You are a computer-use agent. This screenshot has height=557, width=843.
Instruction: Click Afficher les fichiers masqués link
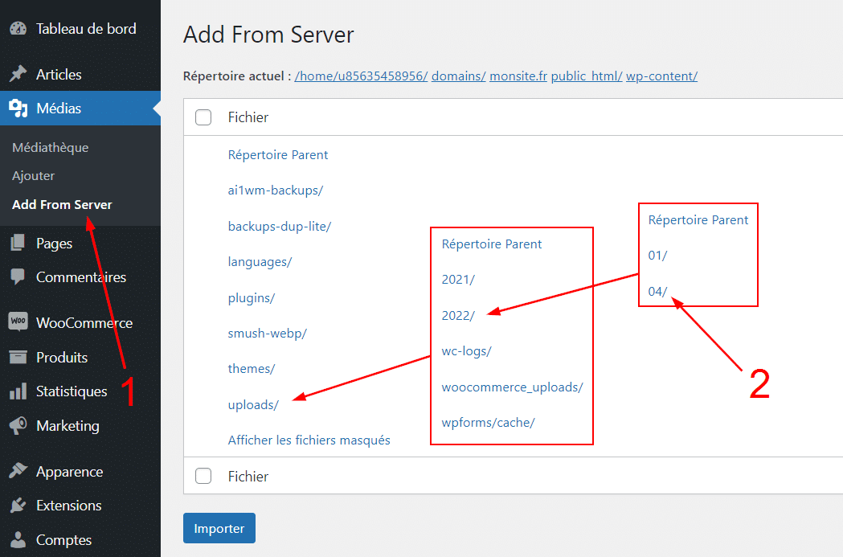(309, 440)
